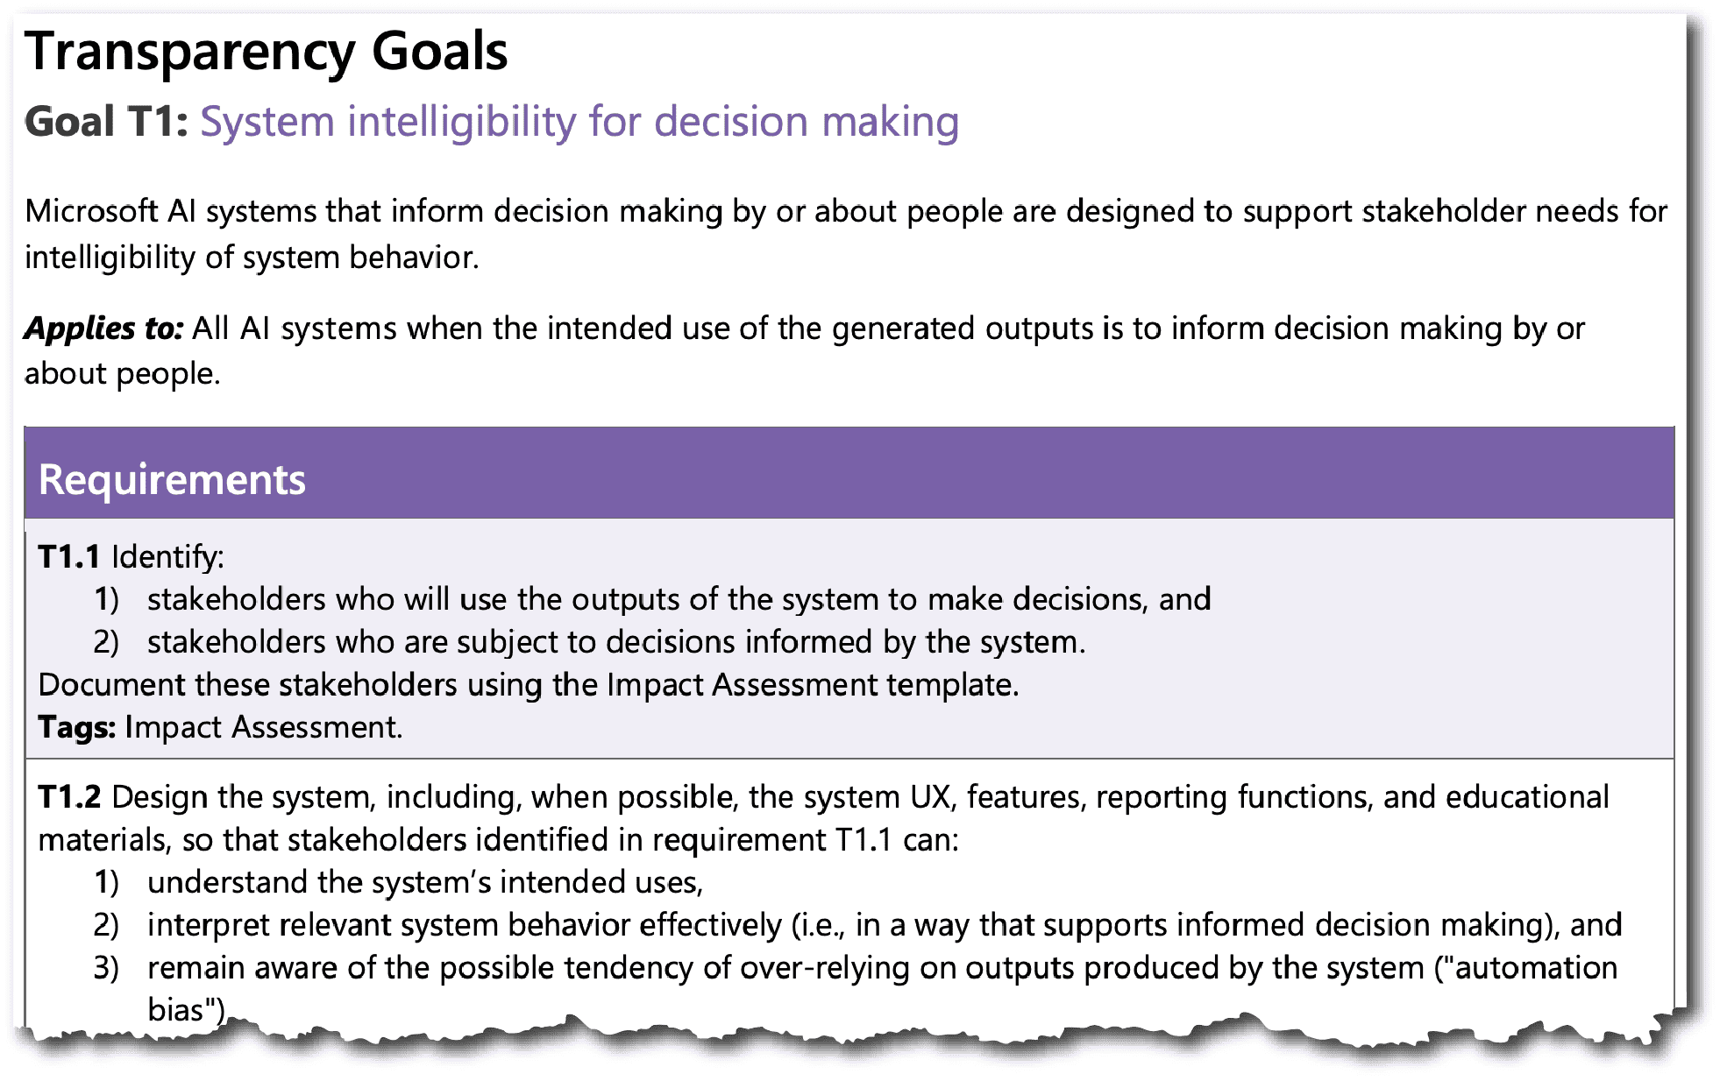The image size is (1720, 1081).
Task: Click the bold "Tags:" label
Action: 76,728
